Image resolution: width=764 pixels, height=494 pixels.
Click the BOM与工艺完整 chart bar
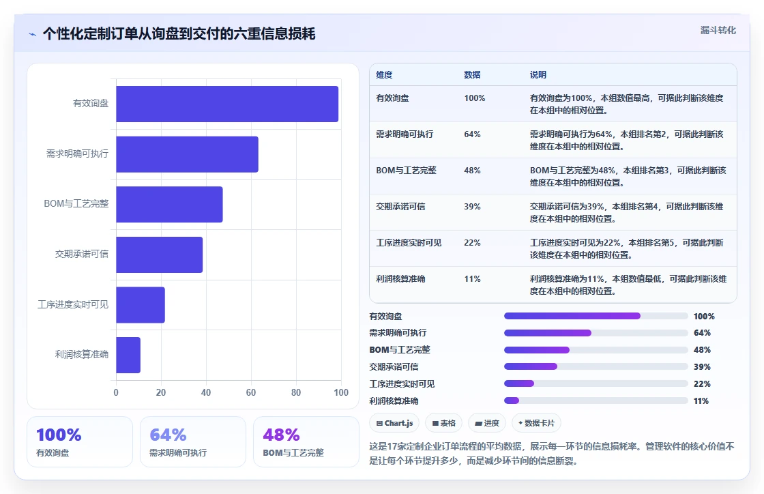coord(169,204)
